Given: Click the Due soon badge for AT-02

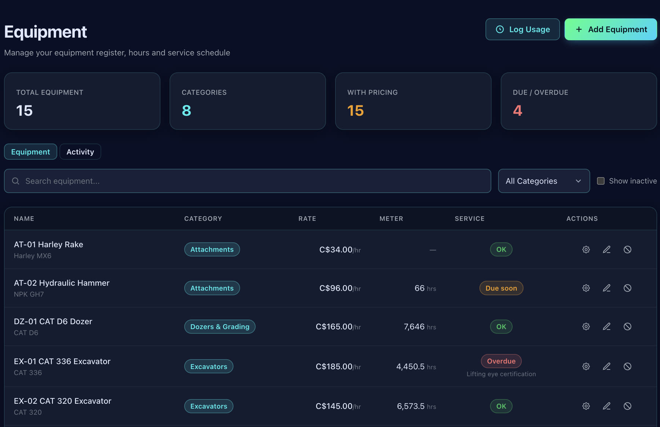Looking at the screenshot, I should tap(501, 288).
